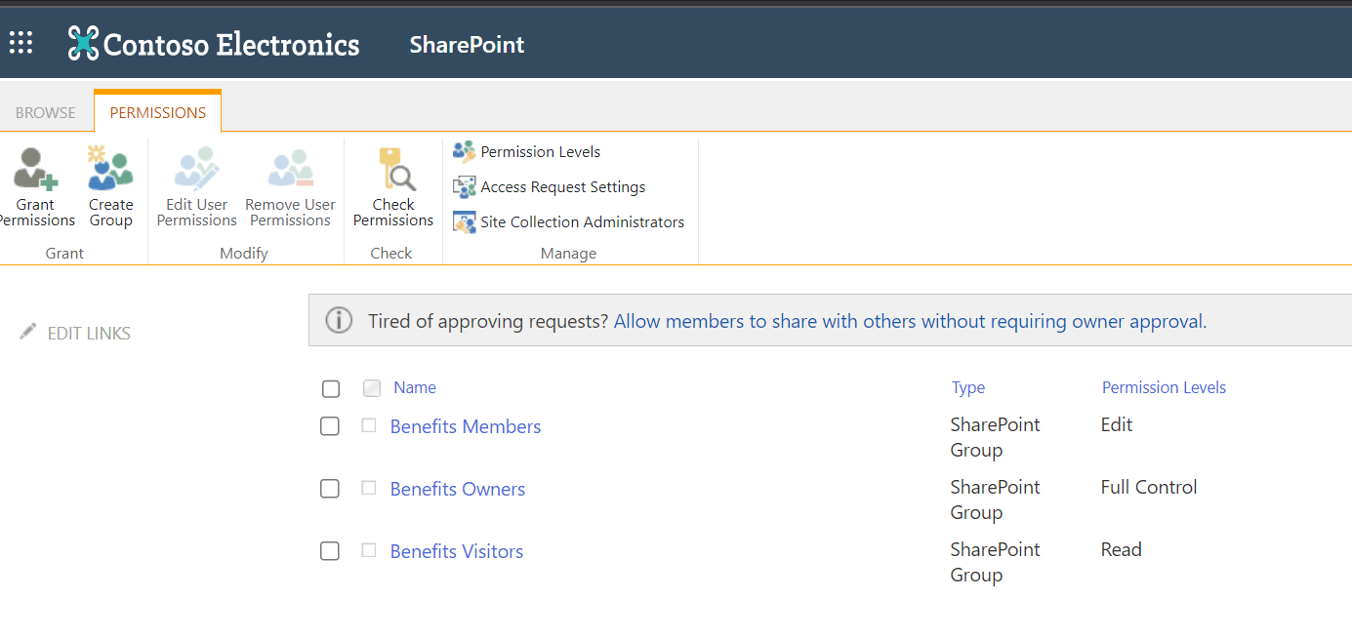Open Access Request Settings

point(563,186)
